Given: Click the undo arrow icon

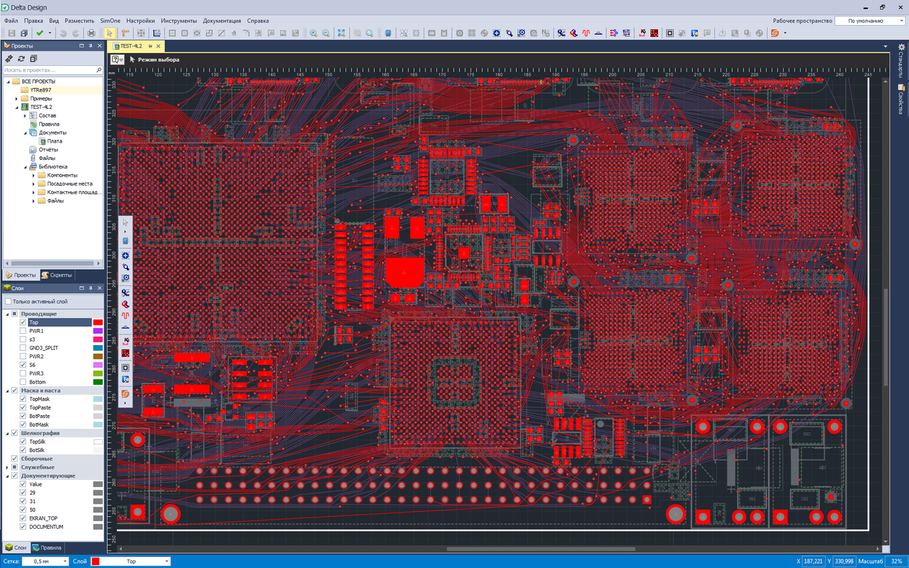Looking at the screenshot, I should (x=63, y=33).
